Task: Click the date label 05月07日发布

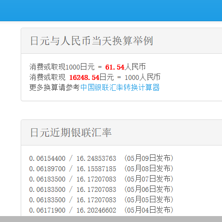Action: [148, 179]
